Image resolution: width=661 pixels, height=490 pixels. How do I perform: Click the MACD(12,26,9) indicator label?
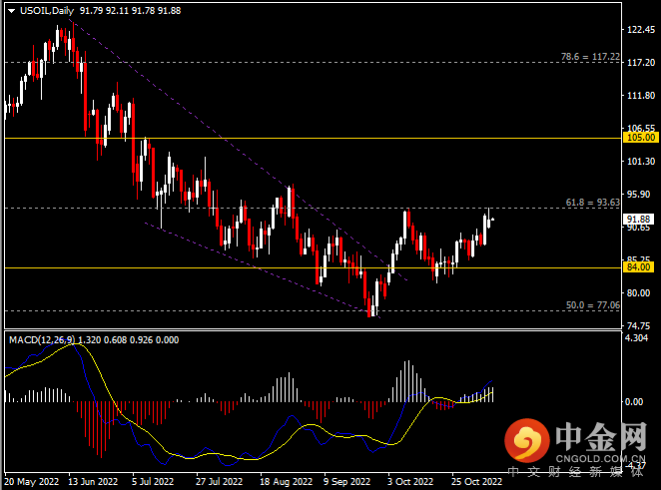[42, 339]
